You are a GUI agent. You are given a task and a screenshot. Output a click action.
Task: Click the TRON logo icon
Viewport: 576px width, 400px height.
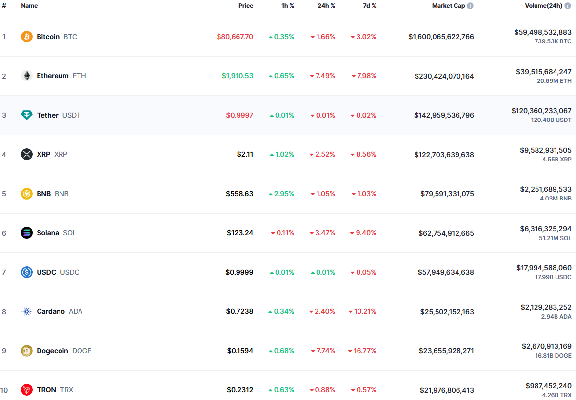click(x=27, y=390)
